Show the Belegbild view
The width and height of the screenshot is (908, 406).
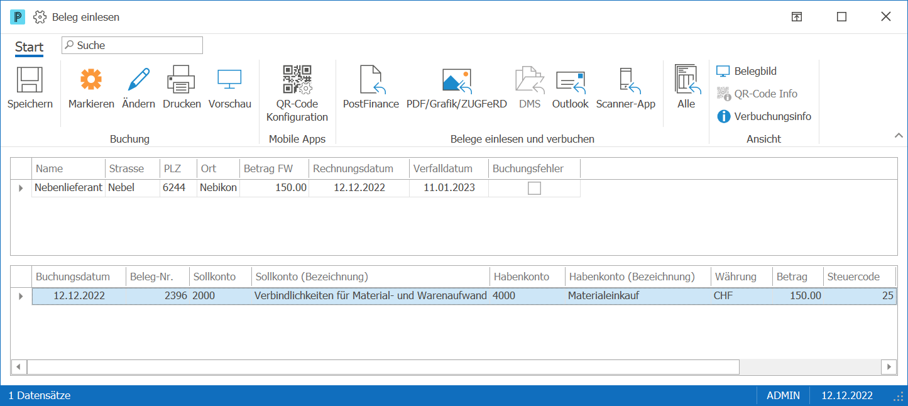pyautogui.click(x=747, y=71)
